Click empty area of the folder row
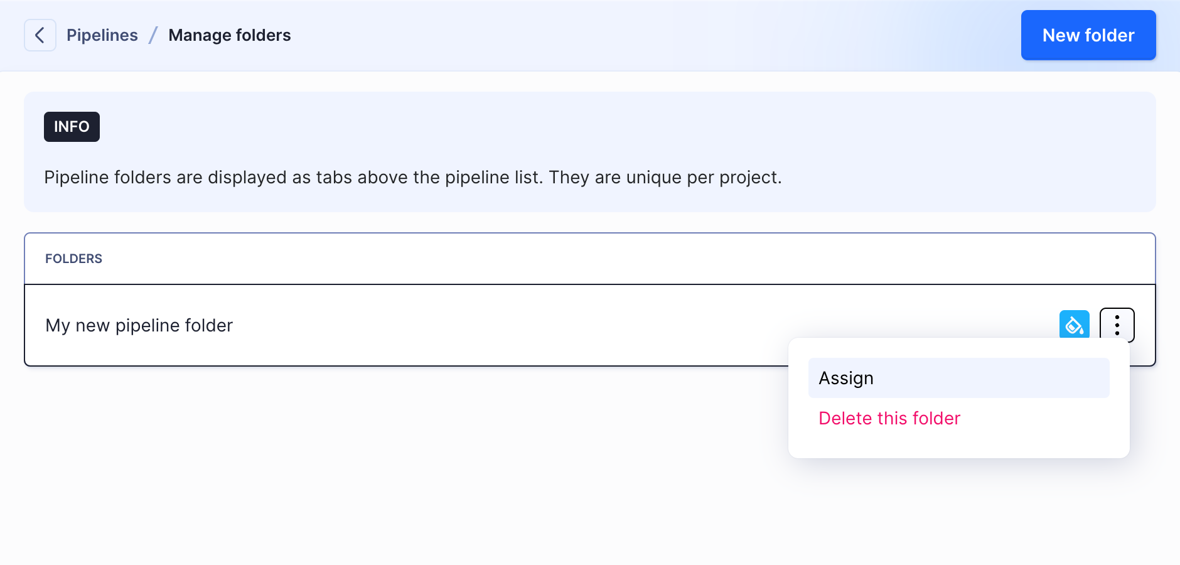Screen dimensions: 1180x565 point(565,325)
